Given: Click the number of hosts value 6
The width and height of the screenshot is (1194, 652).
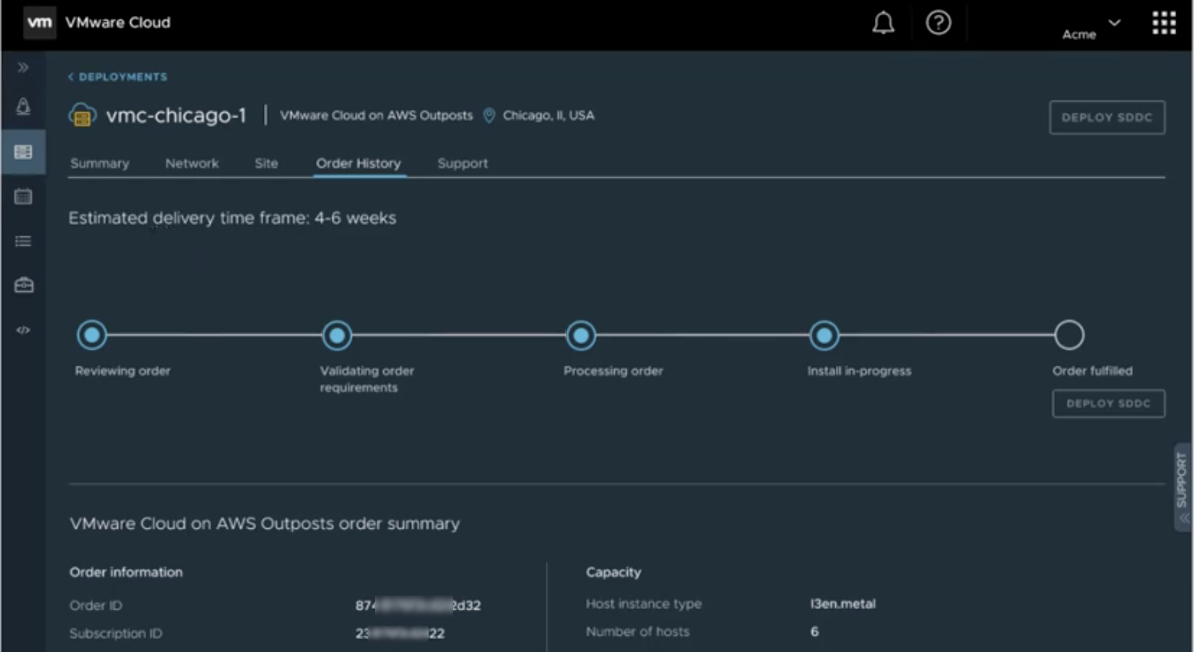Looking at the screenshot, I should pos(814,631).
